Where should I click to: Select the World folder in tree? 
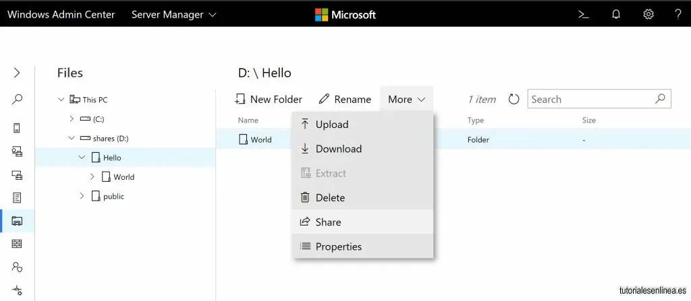coord(124,177)
